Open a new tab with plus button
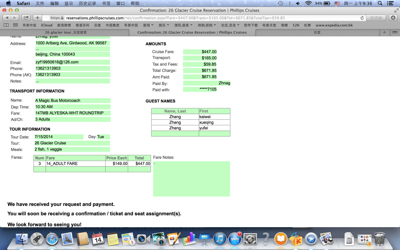Viewport: 400px width, 250px height. point(37,18)
